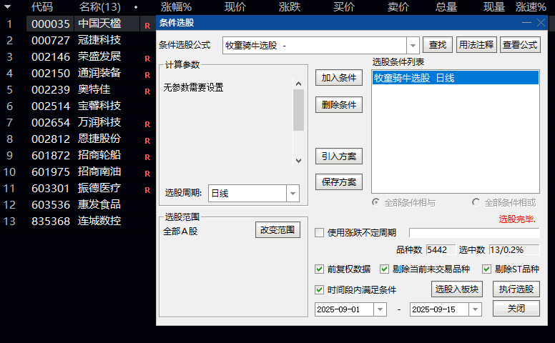Open the 选股周期 日线 dropdown
The width and height of the screenshot is (555, 343).
293,194
